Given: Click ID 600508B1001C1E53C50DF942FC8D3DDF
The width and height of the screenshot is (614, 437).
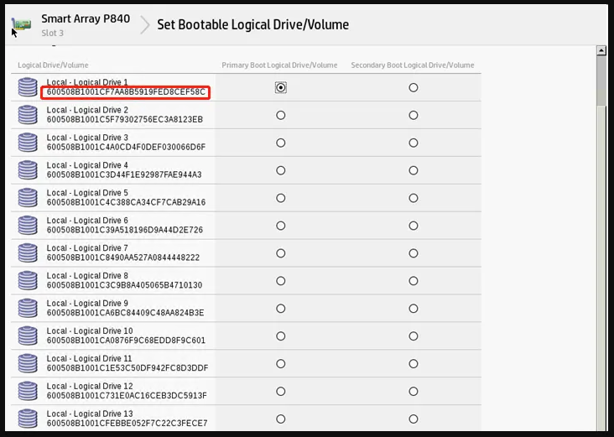Looking at the screenshot, I should point(127,368).
